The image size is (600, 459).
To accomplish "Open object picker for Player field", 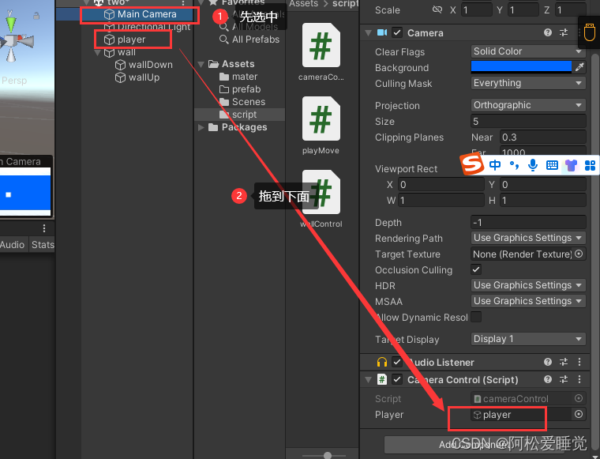I will point(579,414).
